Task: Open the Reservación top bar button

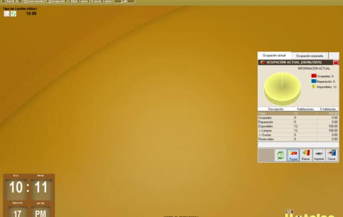Action: click(34, 1)
